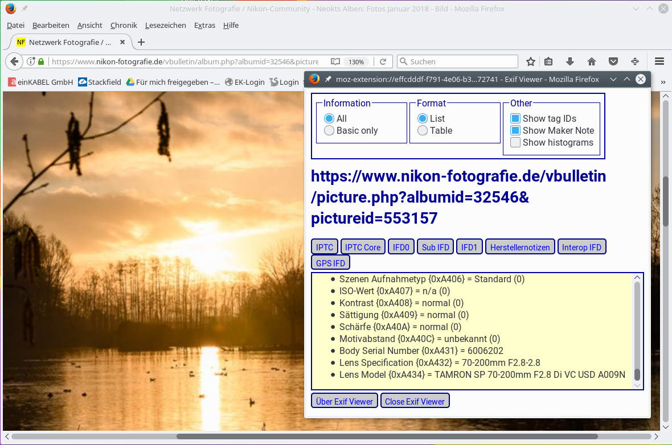Click the sunset photo in the page
Image resolution: width=672 pixels, height=445 pixels.
(x=153, y=261)
